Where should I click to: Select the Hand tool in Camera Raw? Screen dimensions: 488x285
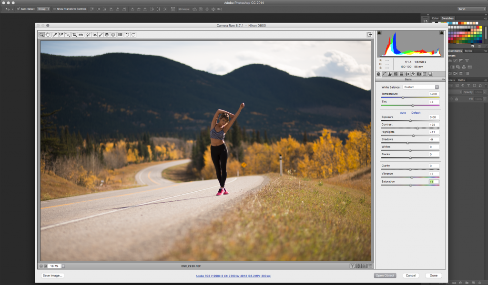pyautogui.click(x=48, y=35)
